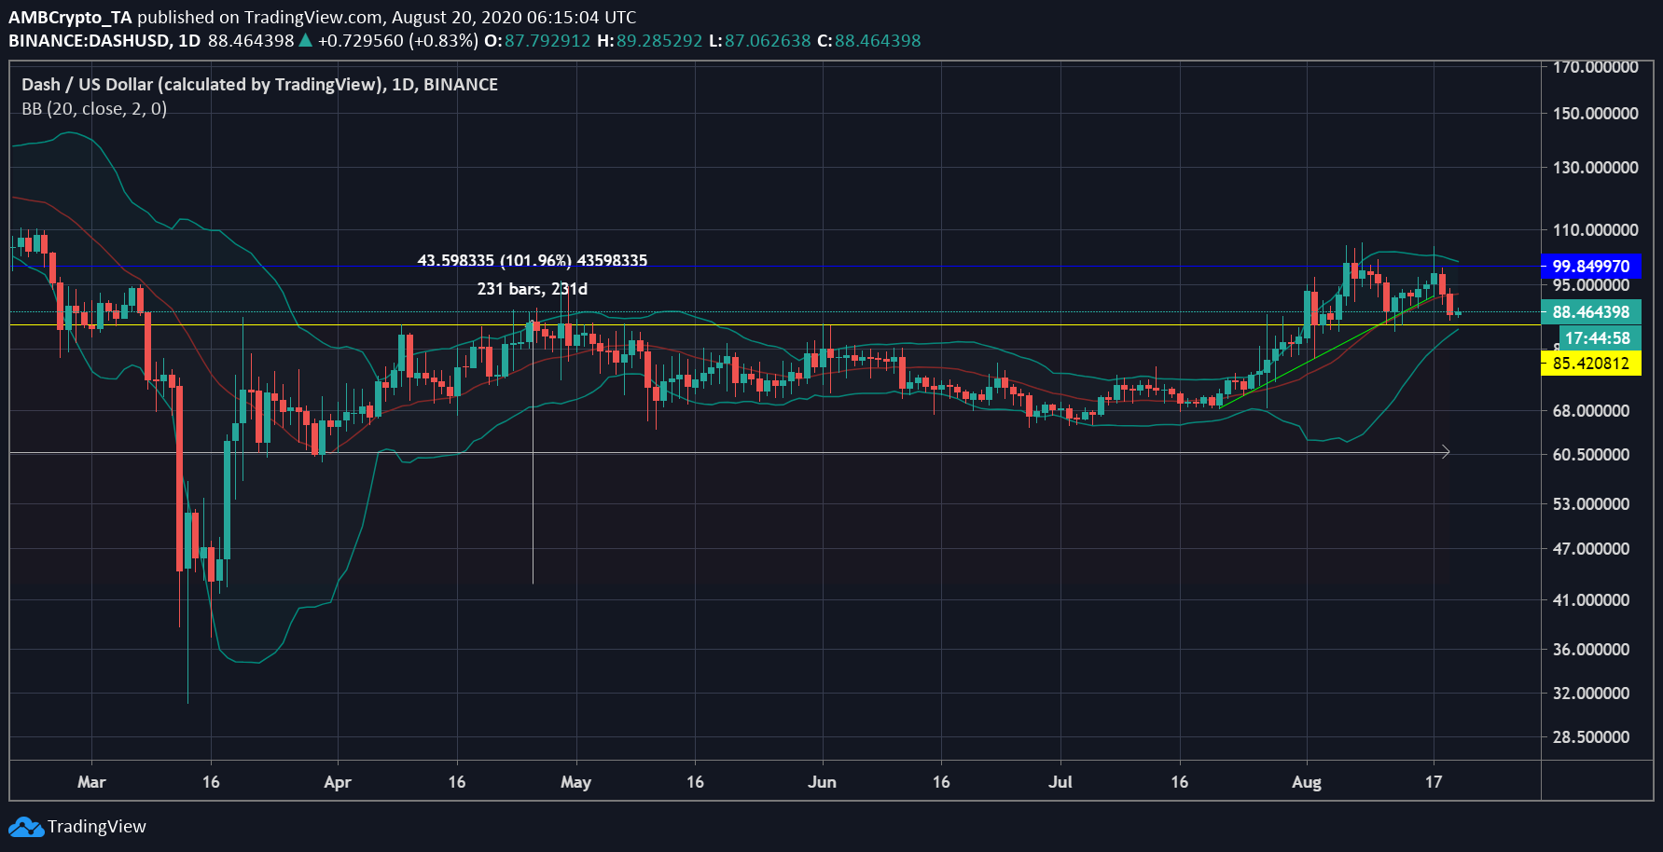The image size is (1663, 852).
Task: Click the yellow horizontal support line
Action: tap(746, 325)
